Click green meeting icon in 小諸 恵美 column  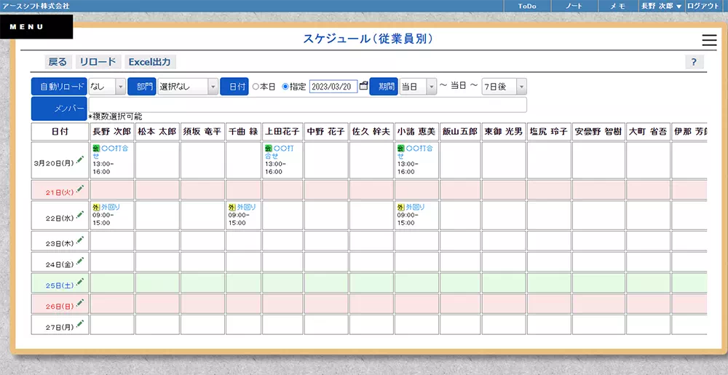click(x=401, y=149)
